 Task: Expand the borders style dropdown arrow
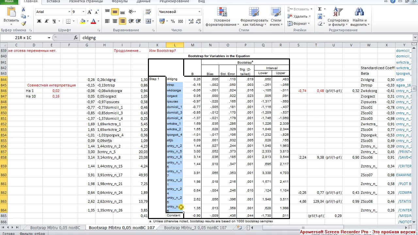click(x=74, y=21)
